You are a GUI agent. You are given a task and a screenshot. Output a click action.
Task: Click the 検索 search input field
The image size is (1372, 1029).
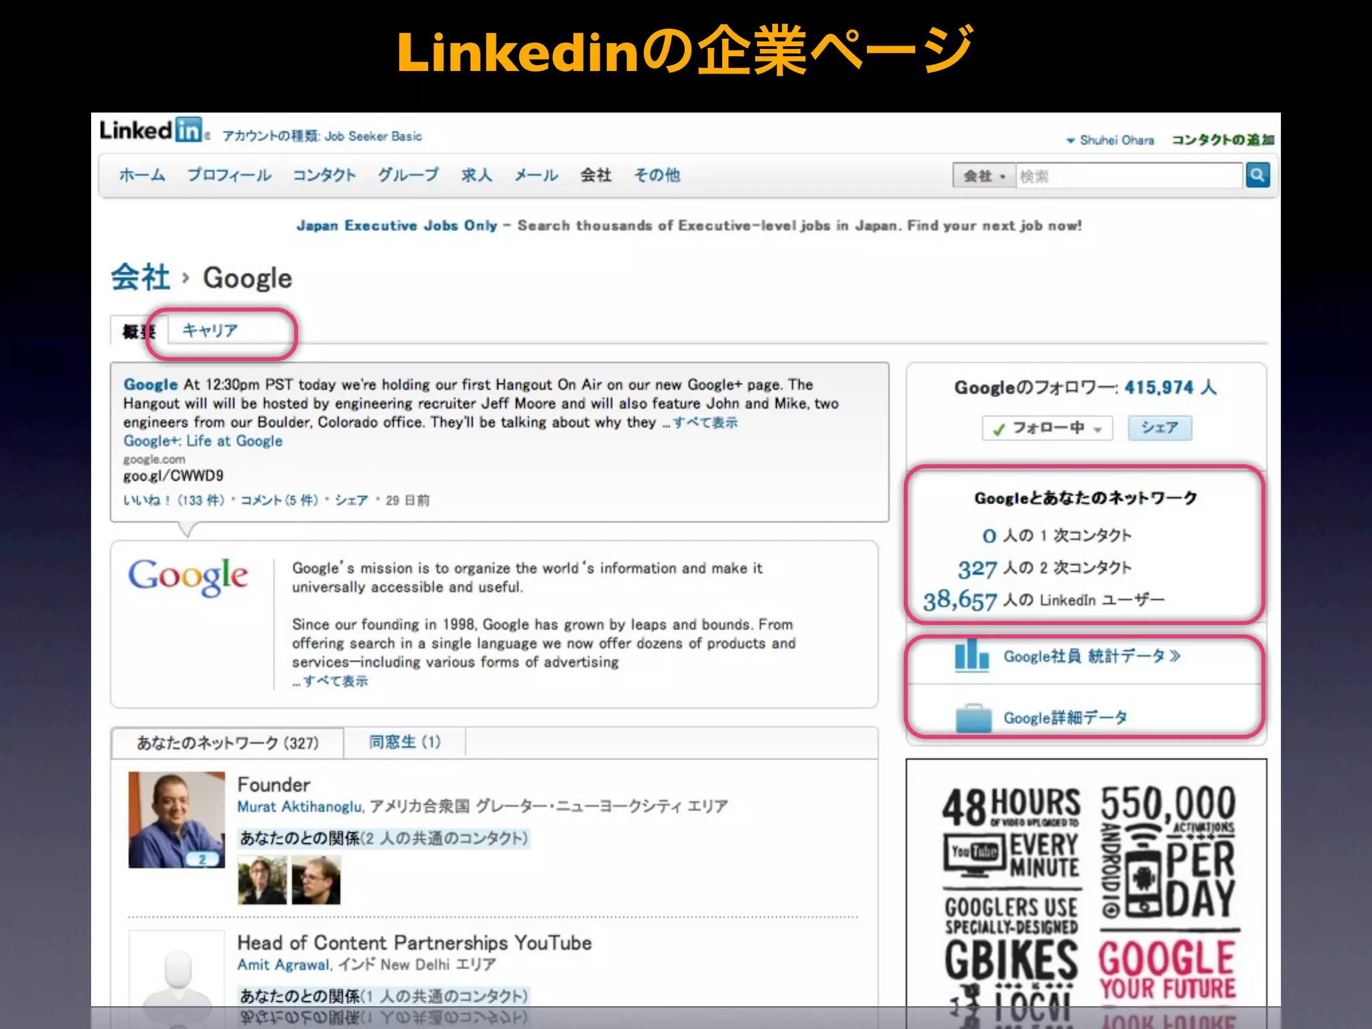point(1129,176)
